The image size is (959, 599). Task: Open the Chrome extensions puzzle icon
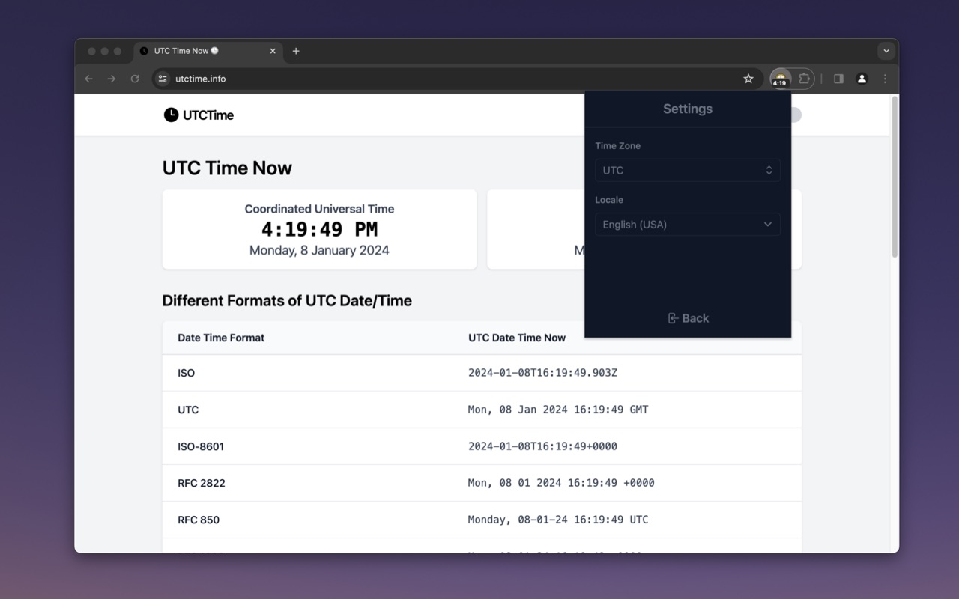[804, 79]
